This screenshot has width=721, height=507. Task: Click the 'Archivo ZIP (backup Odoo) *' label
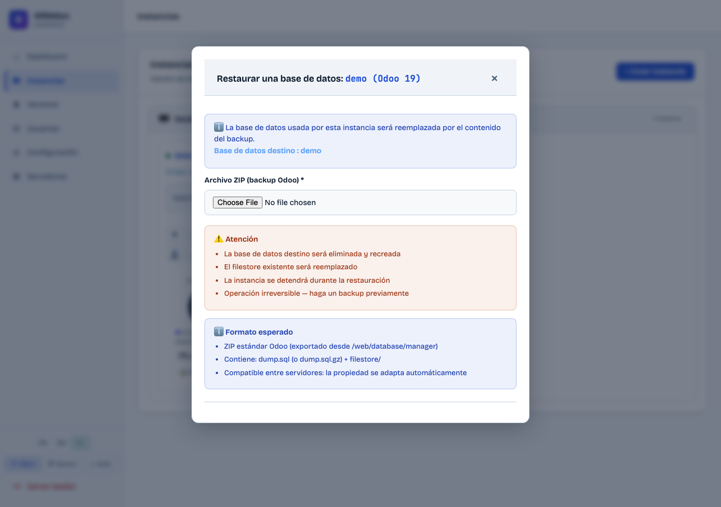coord(254,180)
